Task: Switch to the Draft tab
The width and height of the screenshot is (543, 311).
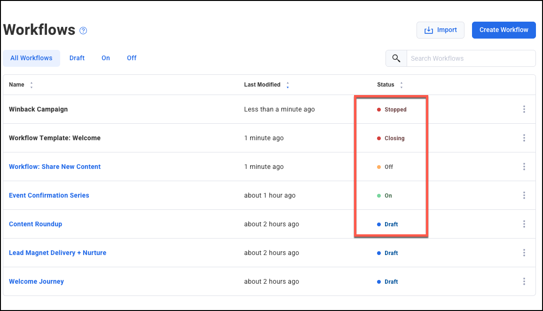Action: coord(77,58)
